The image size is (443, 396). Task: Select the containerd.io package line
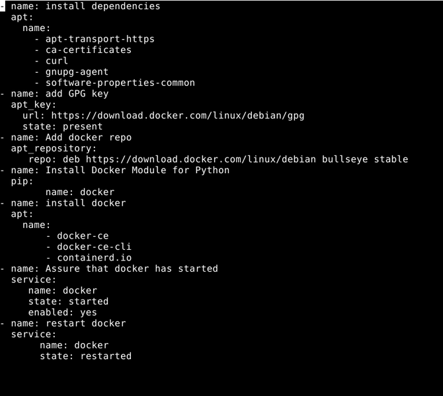(94, 258)
